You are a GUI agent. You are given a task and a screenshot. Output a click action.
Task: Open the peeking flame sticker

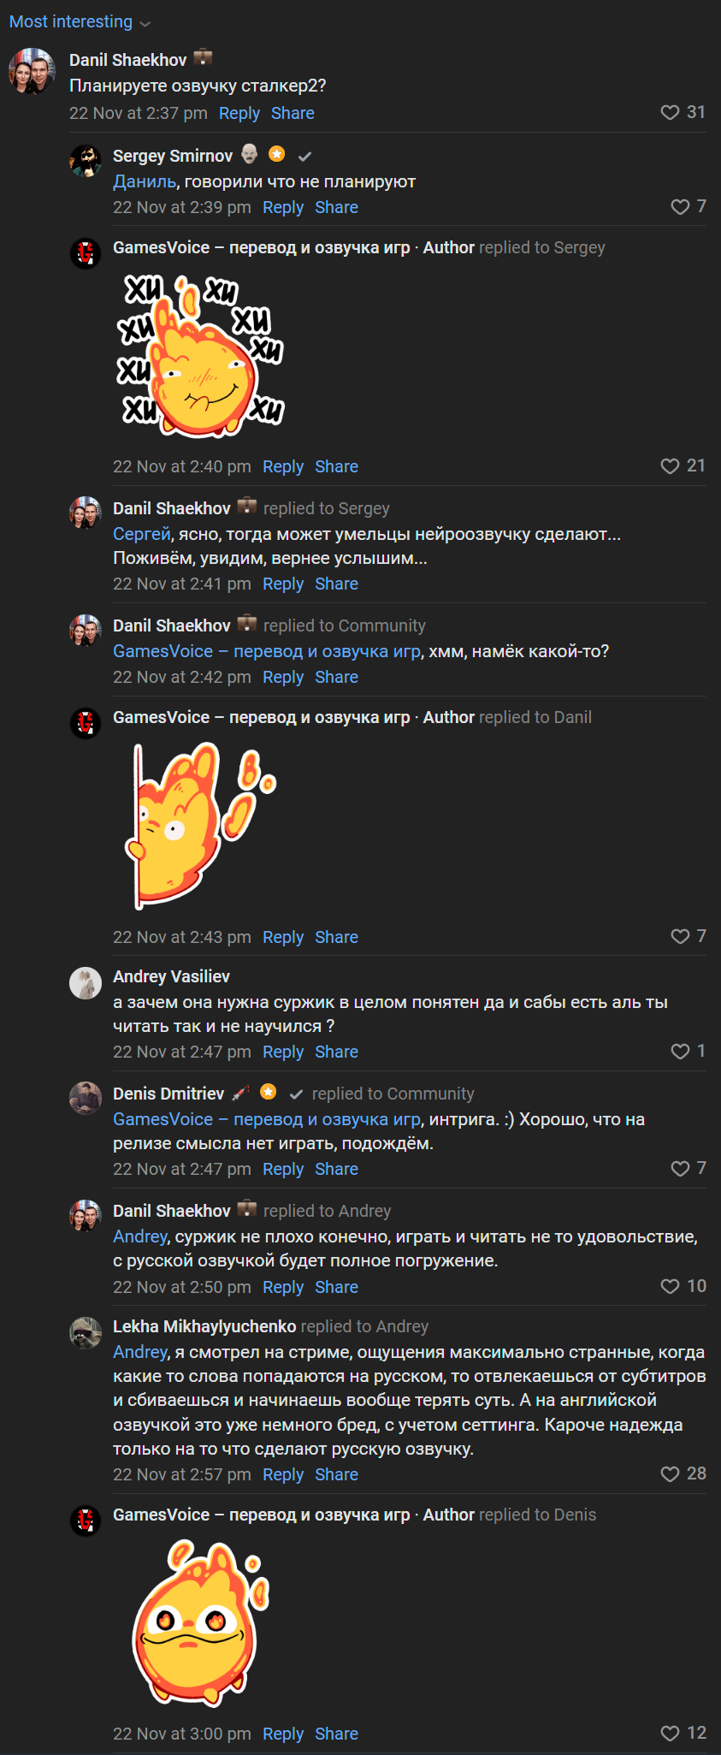200,826
